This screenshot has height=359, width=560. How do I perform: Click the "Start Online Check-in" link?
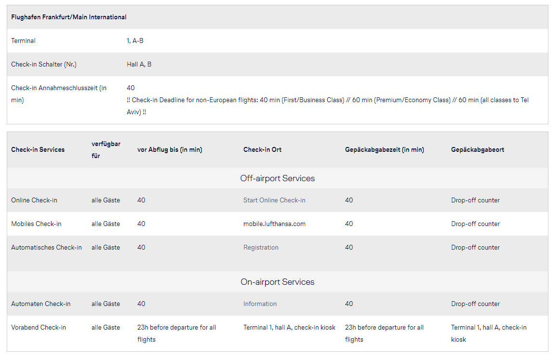(x=274, y=200)
